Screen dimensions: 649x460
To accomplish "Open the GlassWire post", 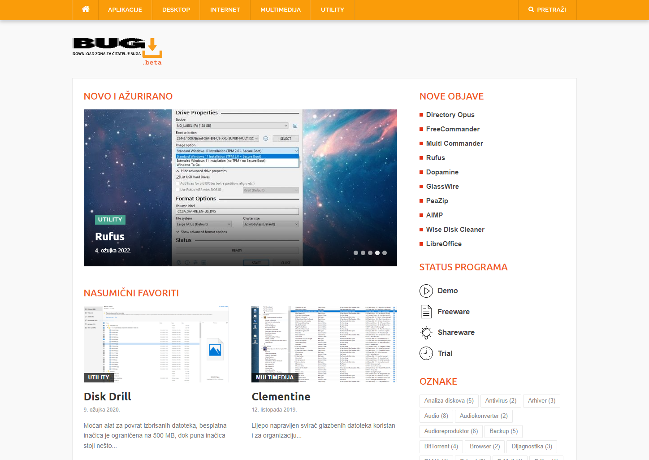I will coord(442,187).
